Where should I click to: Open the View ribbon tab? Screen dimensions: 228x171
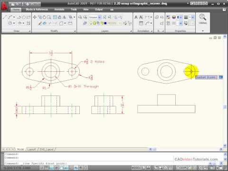pyautogui.click(x=86, y=9)
